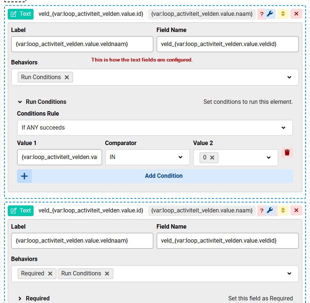Expand the Required section in second block
310x303 pixels.
pos(20,299)
